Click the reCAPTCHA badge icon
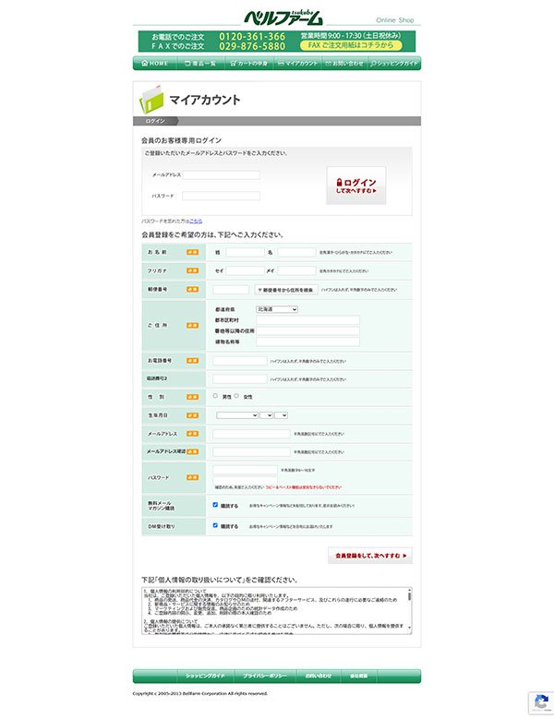Image resolution: width=554 pixels, height=719 pixels. tap(541, 702)
